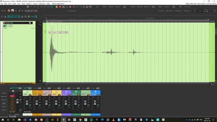Set grid division to 1/16
The height and width of the screenshot is (122, 217).
point(45,7)
